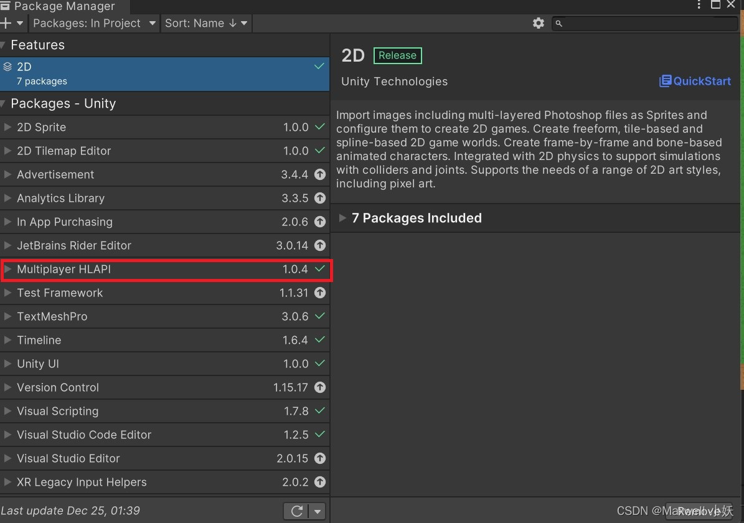744x523 pixels.
Task: Click Timeline installed checkmark
Action: click(x=320, y=339)
